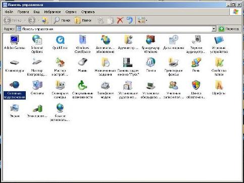Viewport: 244px width, 183px height.
Task: Select Почта (Mail) icon
Action: [151, 62]
